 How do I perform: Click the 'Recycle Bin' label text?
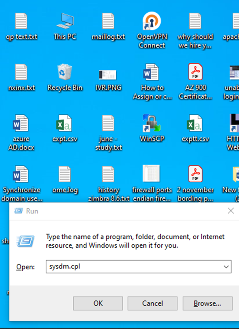point(65,88)
